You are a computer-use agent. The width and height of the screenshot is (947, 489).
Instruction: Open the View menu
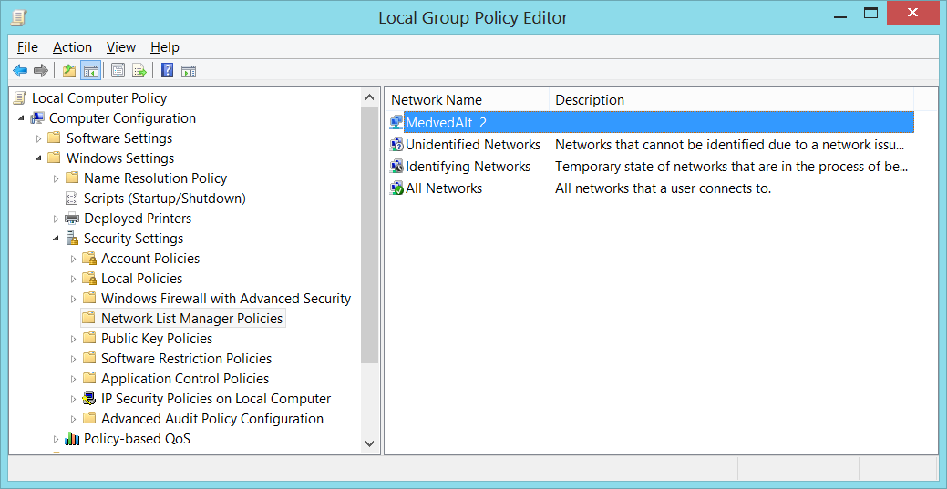[120, 47]
